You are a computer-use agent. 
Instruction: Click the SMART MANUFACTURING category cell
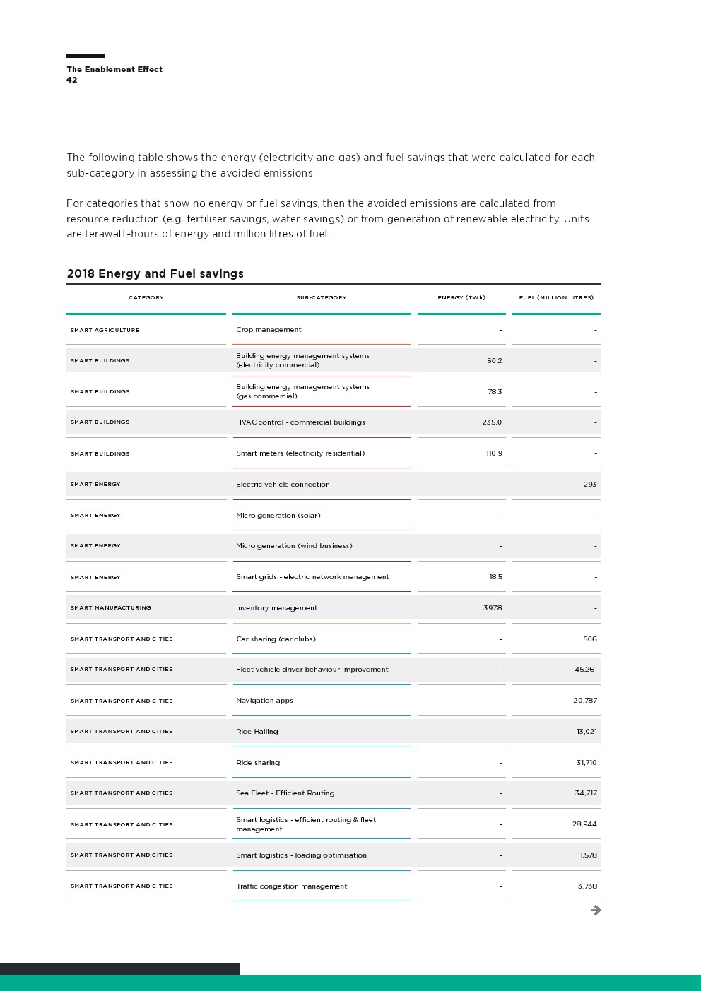[111, 607]
